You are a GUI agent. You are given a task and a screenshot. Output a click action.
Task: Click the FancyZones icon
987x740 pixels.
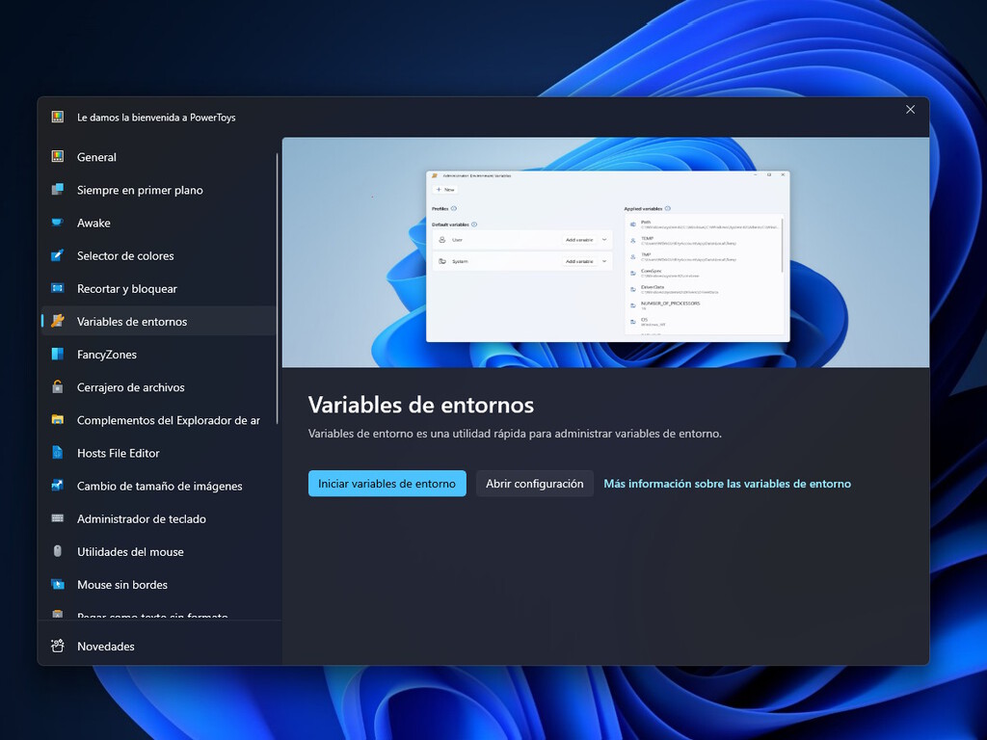coord(57,354)
